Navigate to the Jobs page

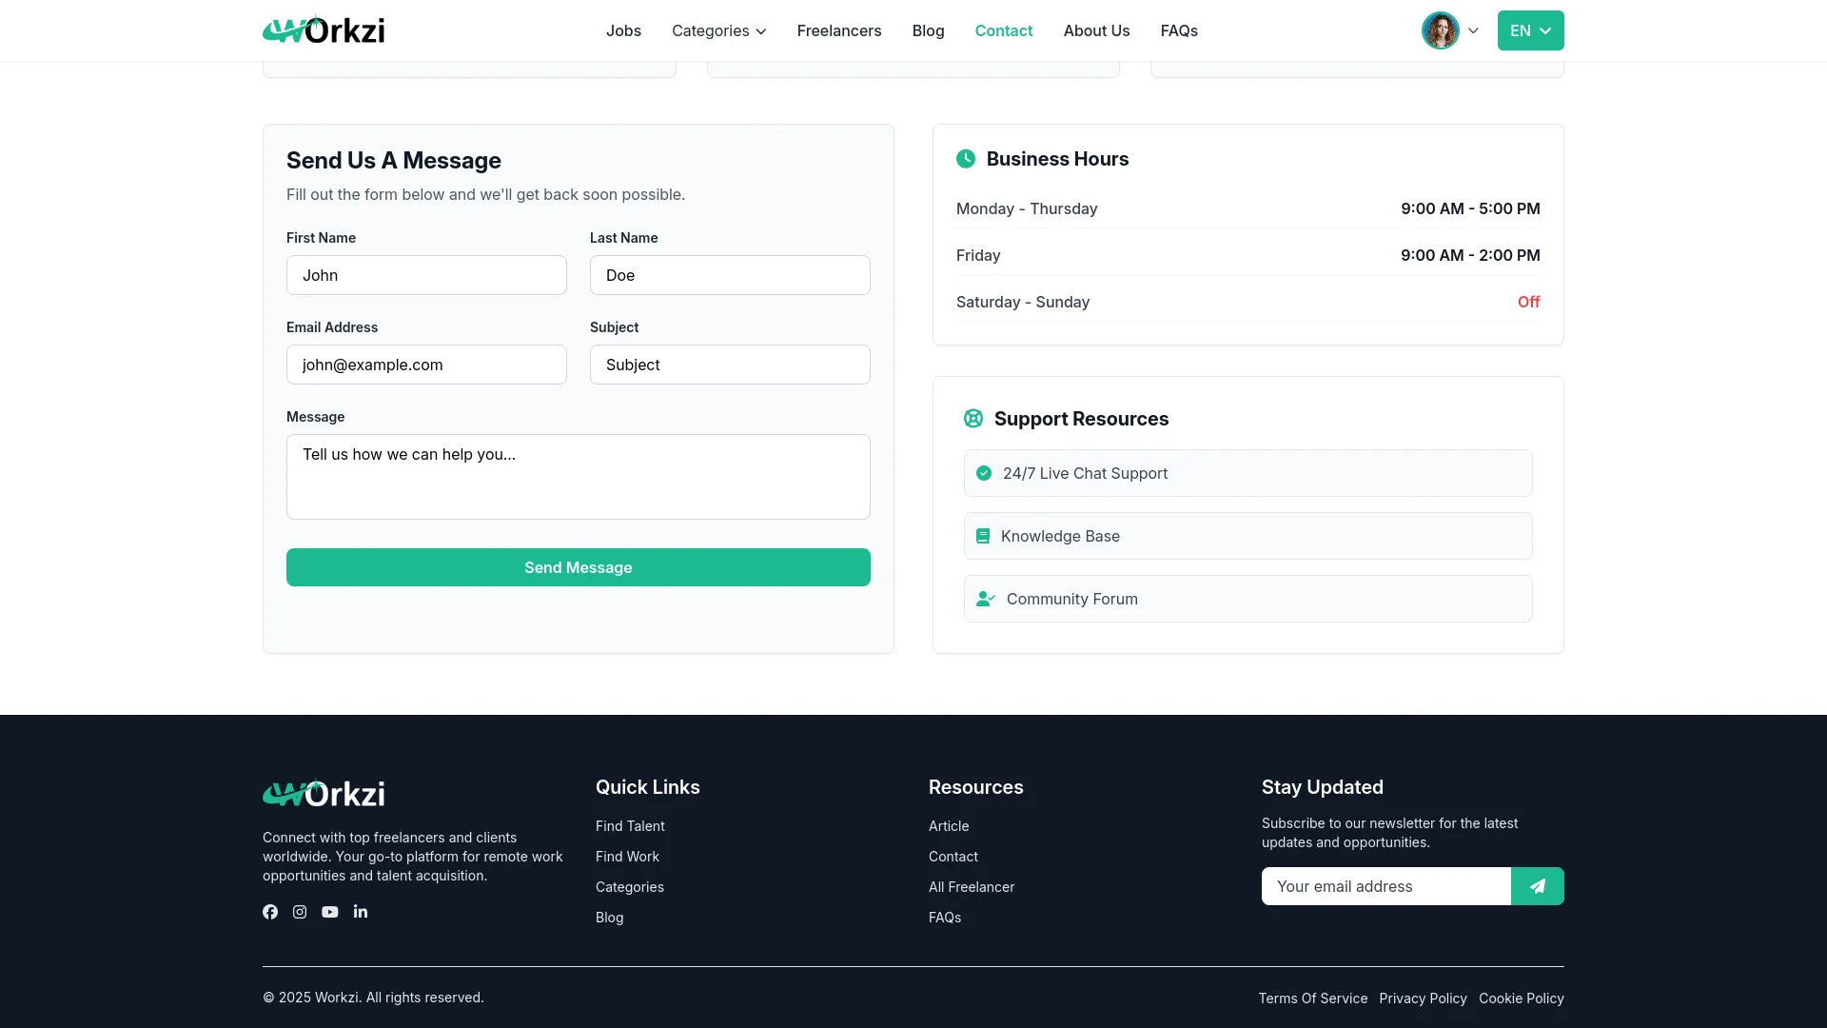coord(623,30)
